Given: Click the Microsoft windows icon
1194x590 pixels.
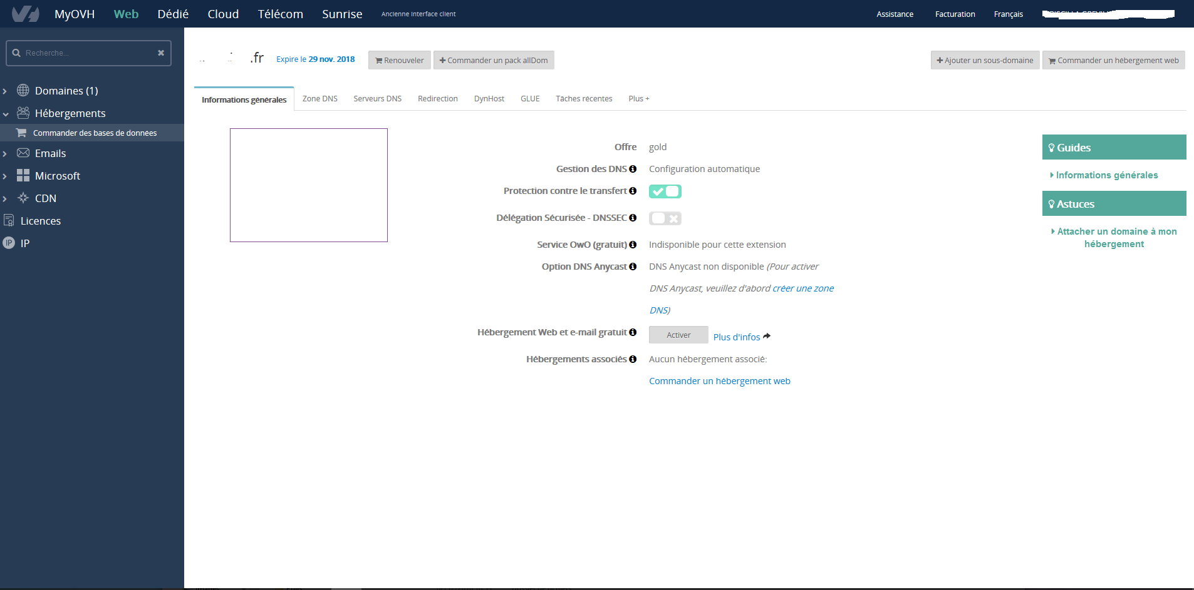Looking at the screenshot, I should click(23, 175).
